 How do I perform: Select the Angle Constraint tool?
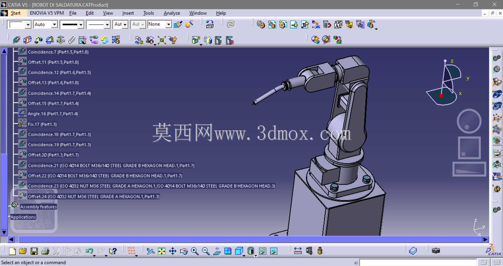click(x=49, y=40)
